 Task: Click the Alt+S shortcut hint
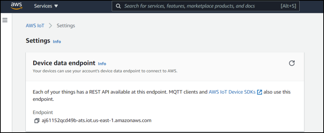(288, 6)
